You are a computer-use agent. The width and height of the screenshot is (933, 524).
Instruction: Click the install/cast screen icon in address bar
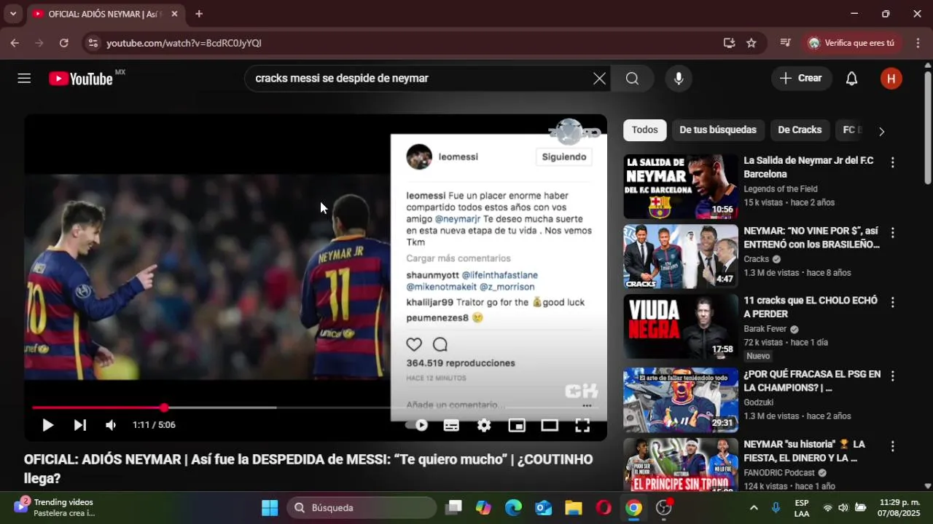tap(729, 43)
